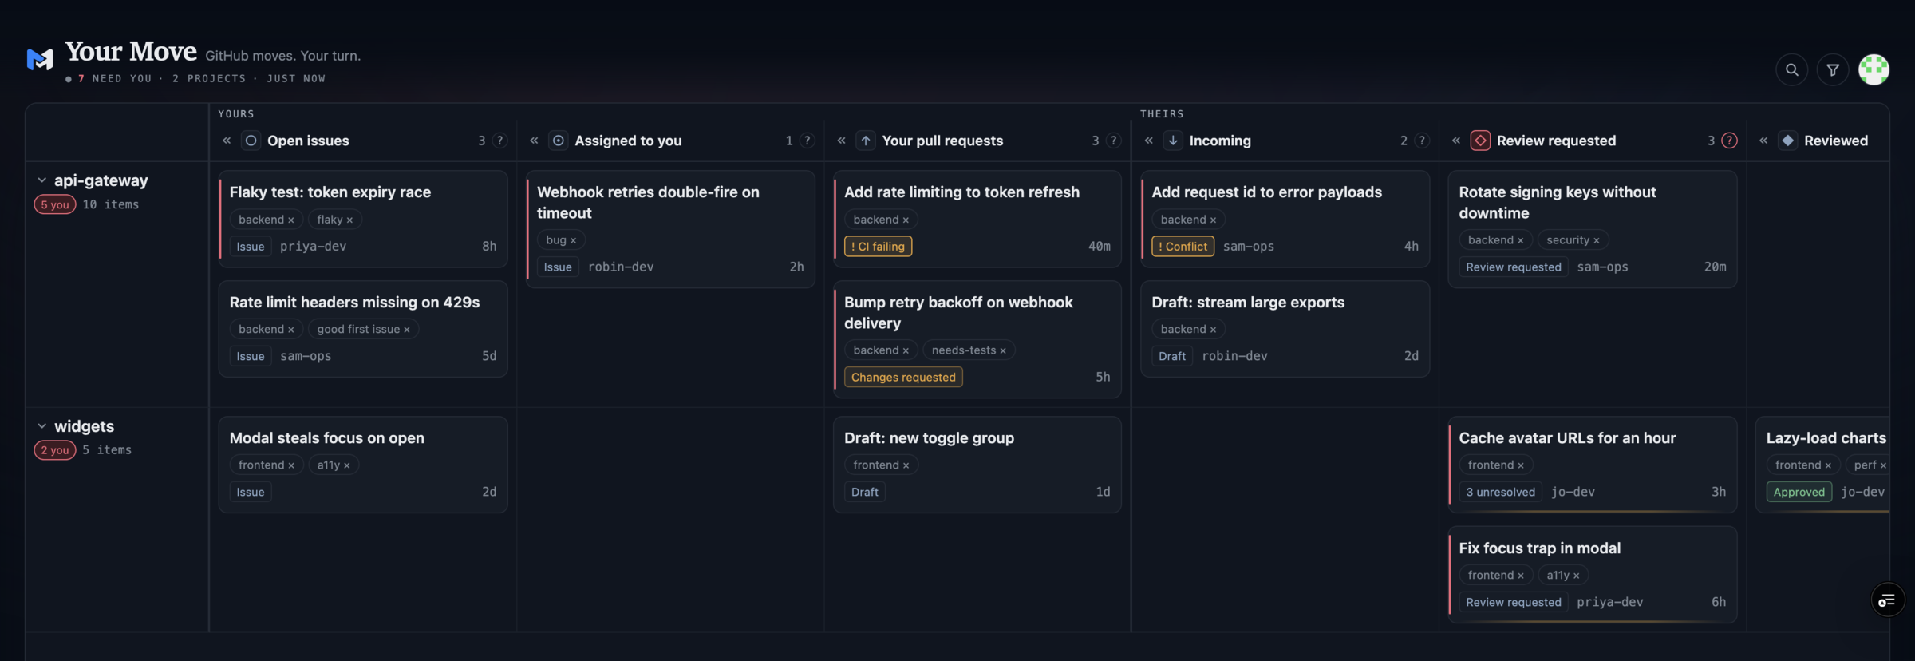Collapse the api-gateway project row
The image size is (1915, 661).
tap(41, 180)
